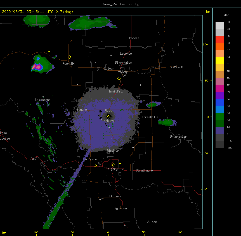Click the magenta swatch in dBZ legend
Screen dimensions: 241x236
click(x=220, y=88)
